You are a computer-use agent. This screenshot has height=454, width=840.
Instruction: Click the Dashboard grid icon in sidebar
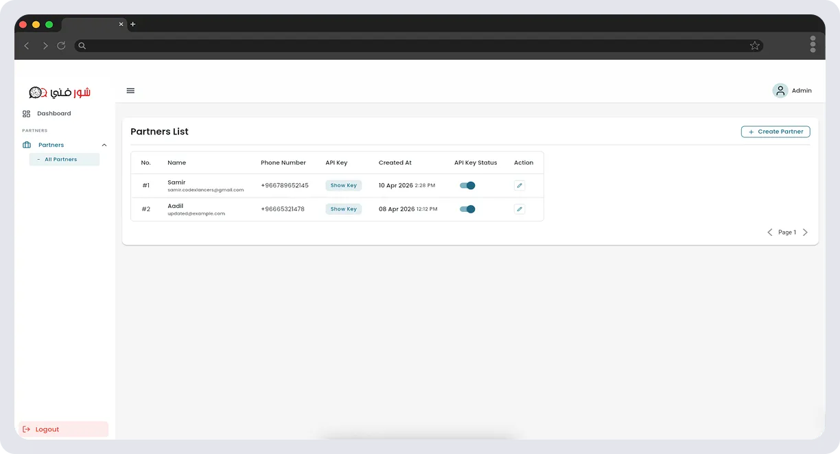26,114
